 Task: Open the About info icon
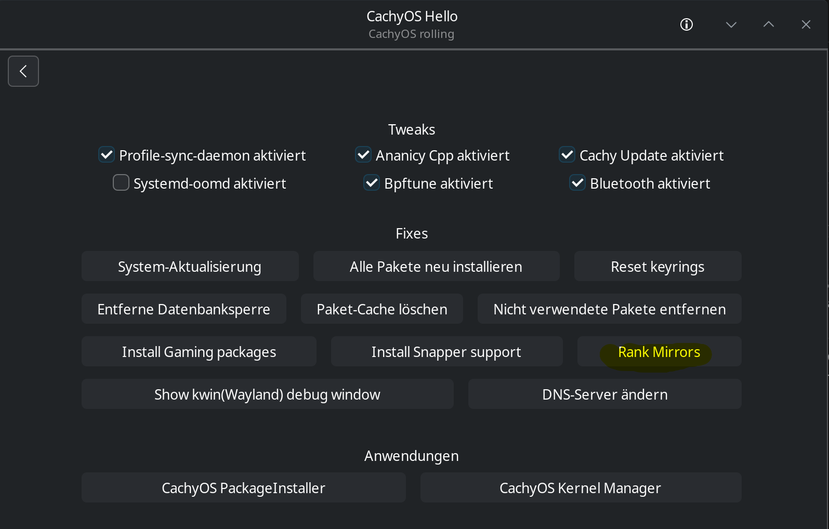[x=687, y=24]
